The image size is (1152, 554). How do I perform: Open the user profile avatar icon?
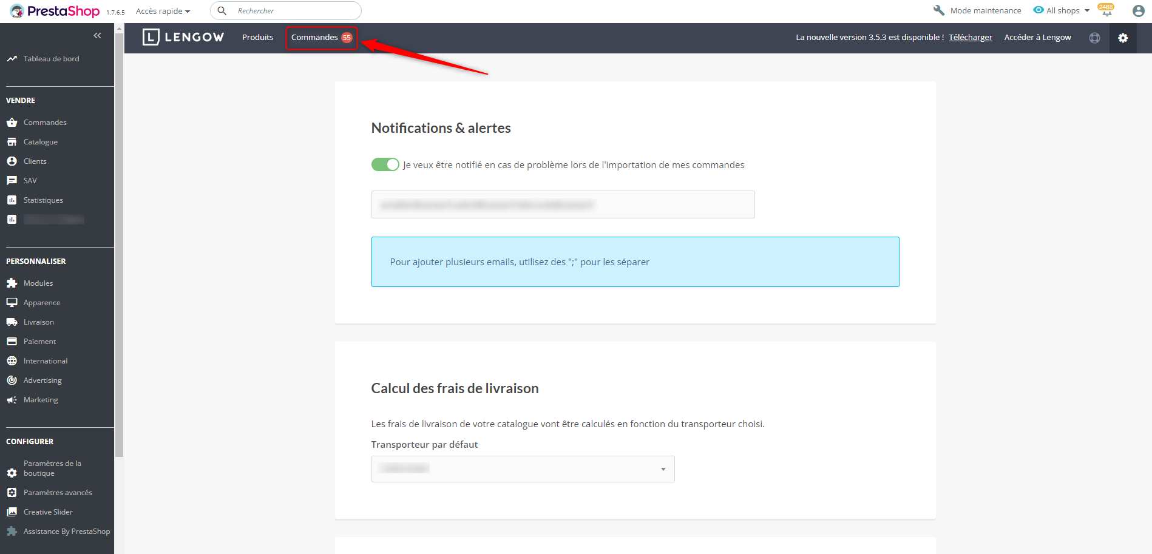point(1138,11)
